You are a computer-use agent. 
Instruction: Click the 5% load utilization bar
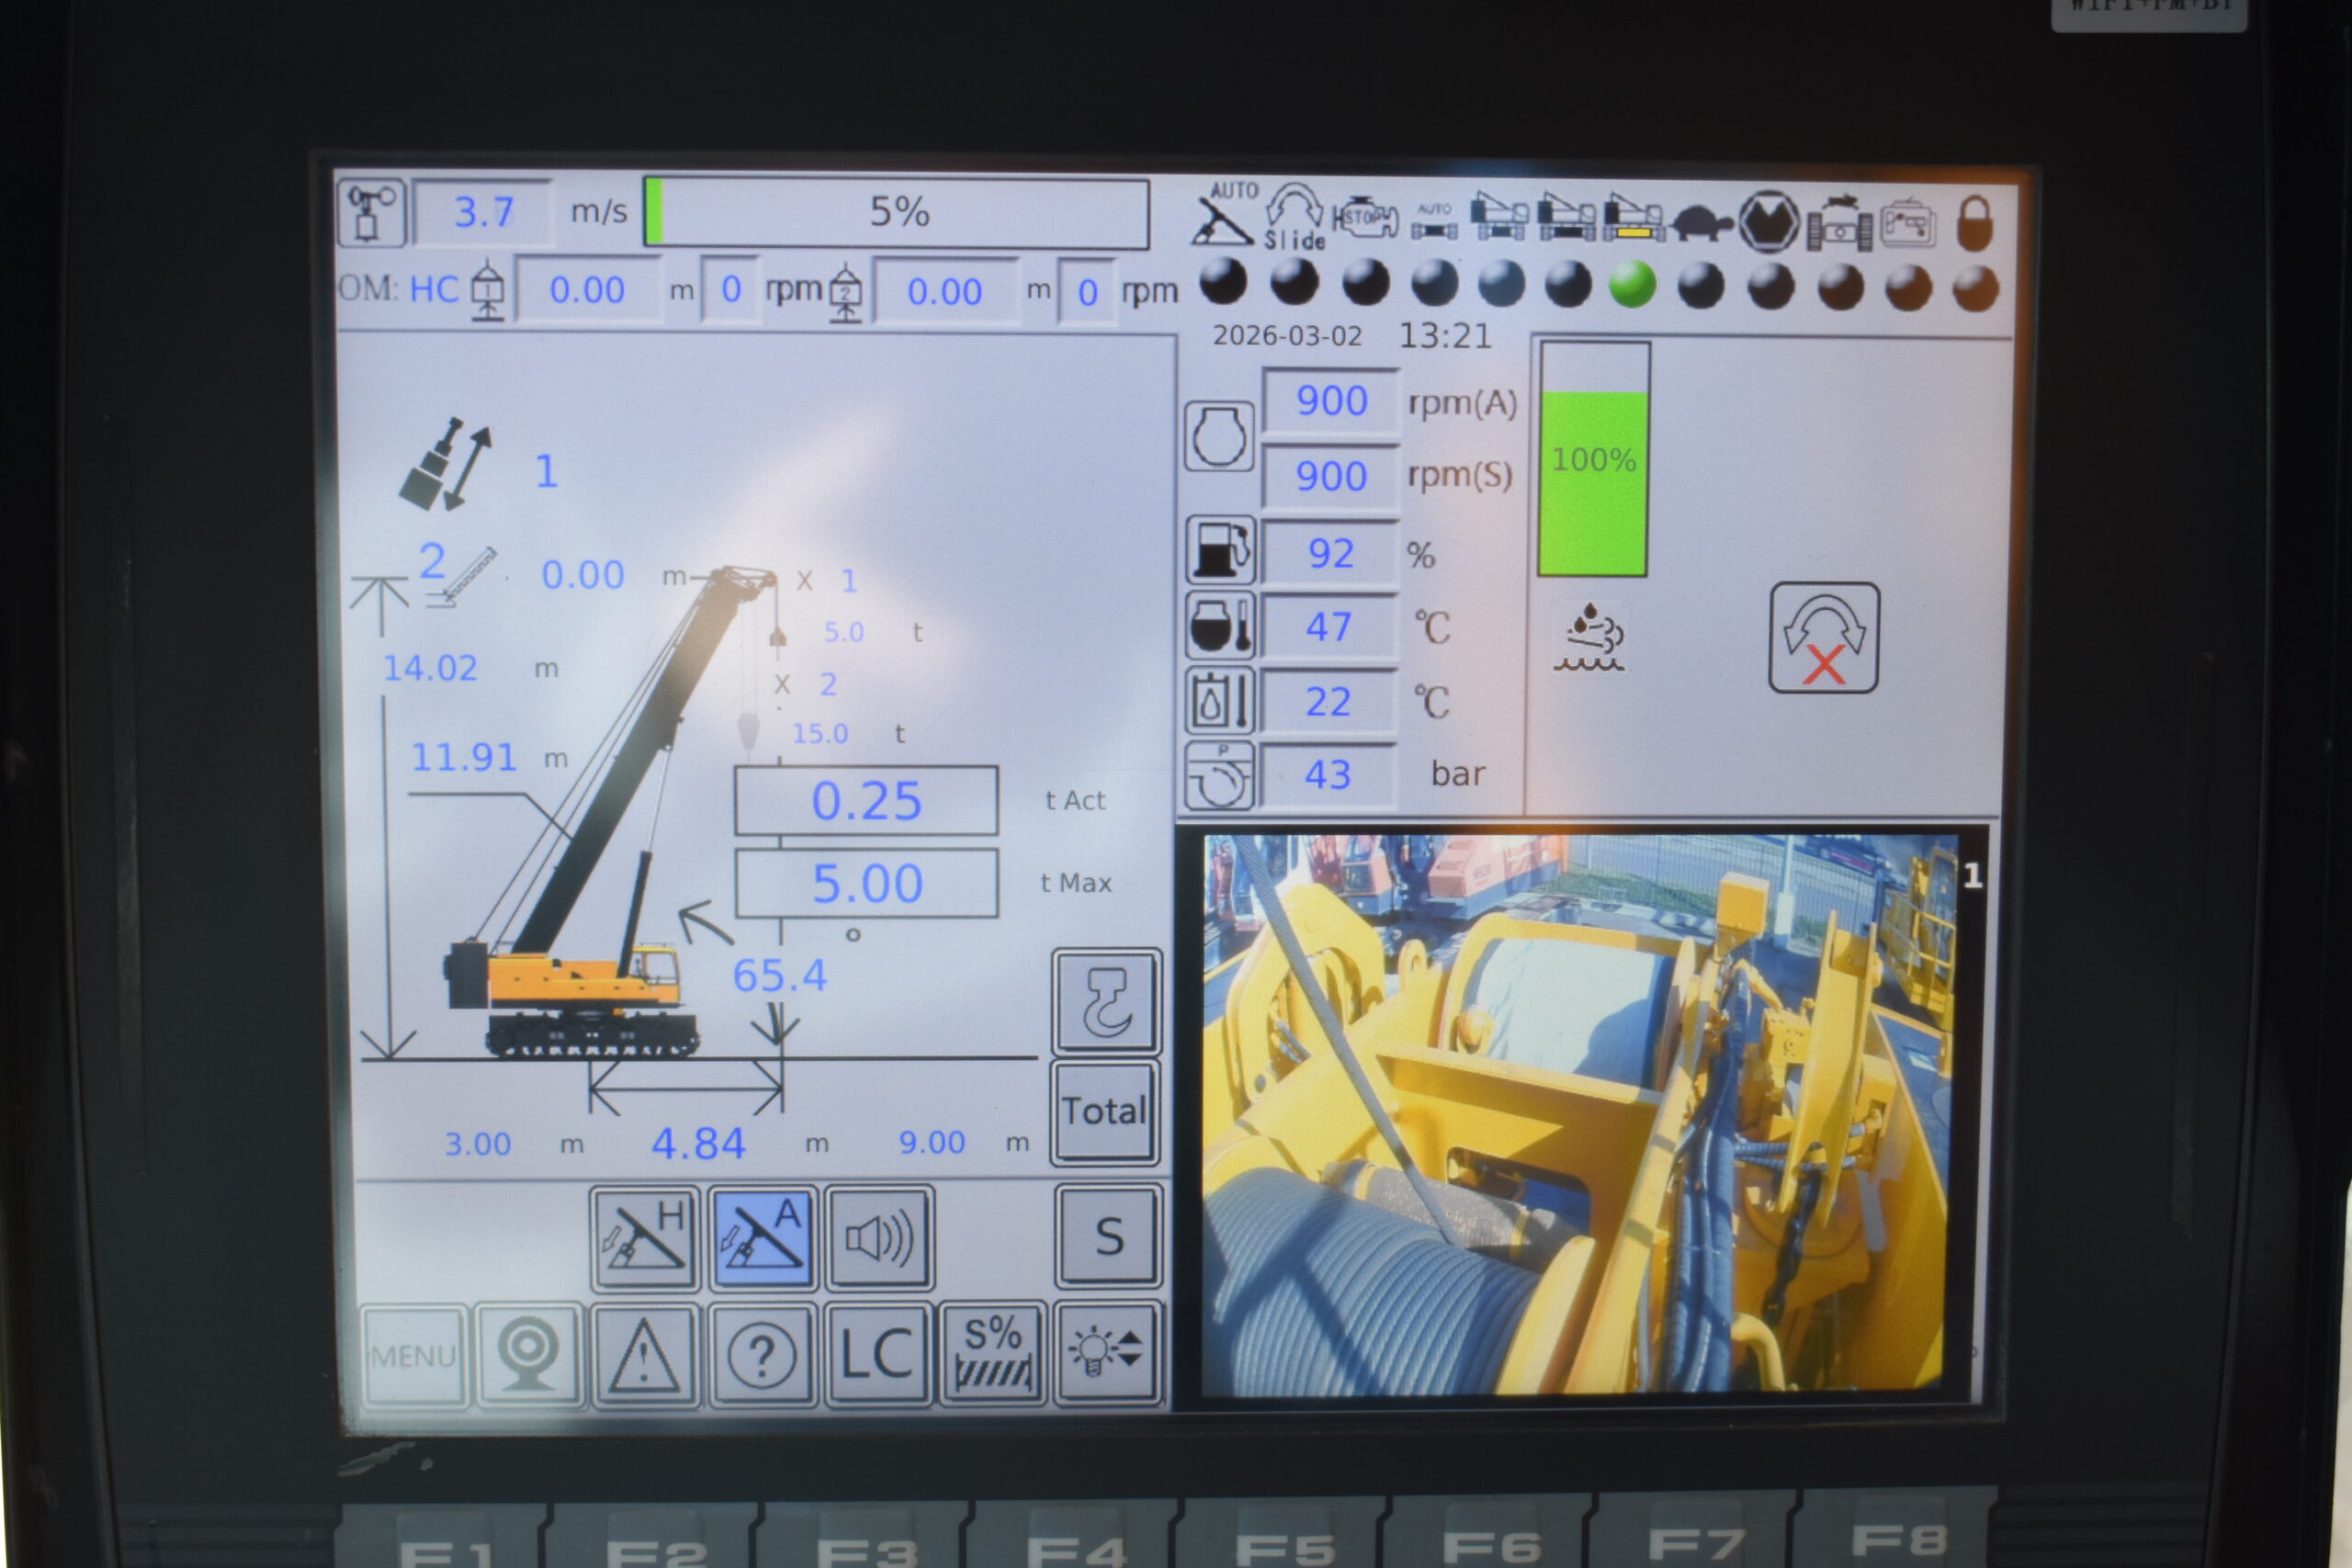coord(897,212)
